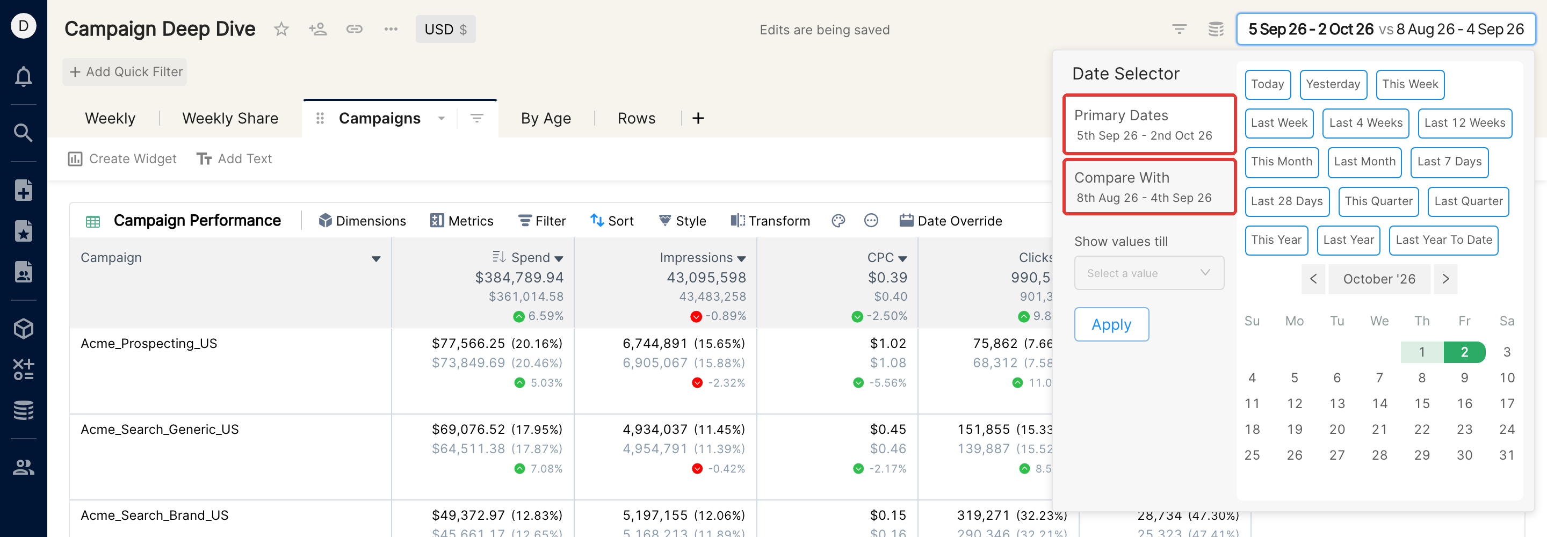Image resolution: width=1547 pixels, height=537 pixels.
Task: Select the Primary Dates range box
Action: pos(1149,125)
